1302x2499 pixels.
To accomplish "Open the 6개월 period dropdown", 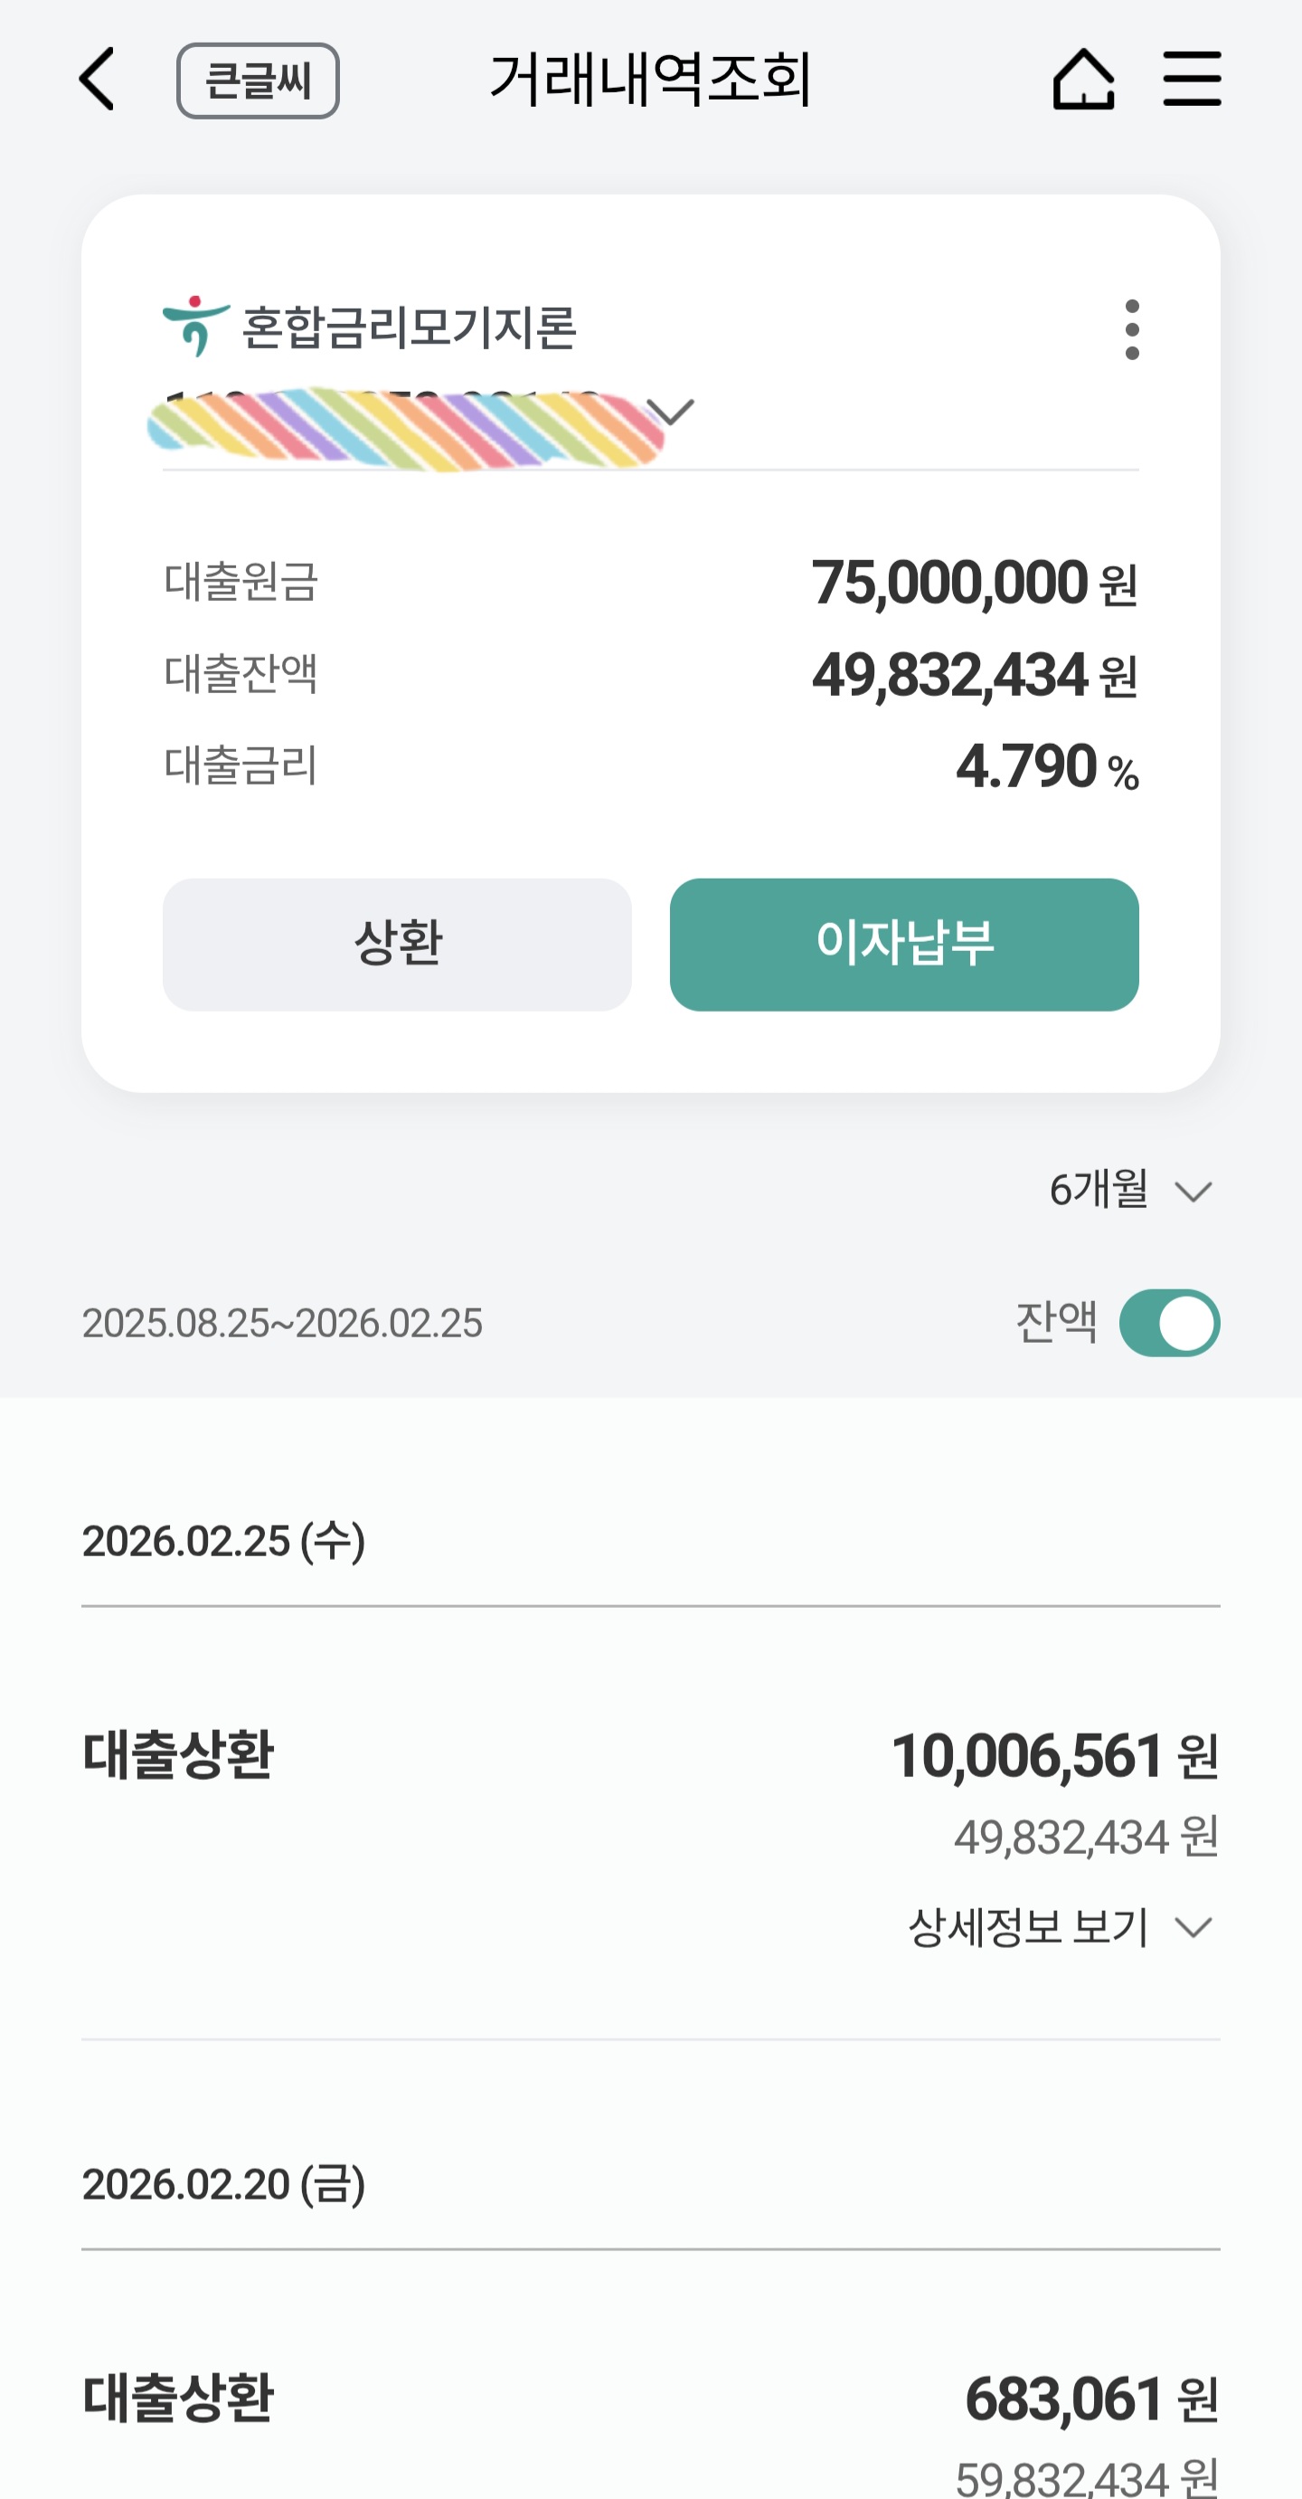I will point(1129,1191).
